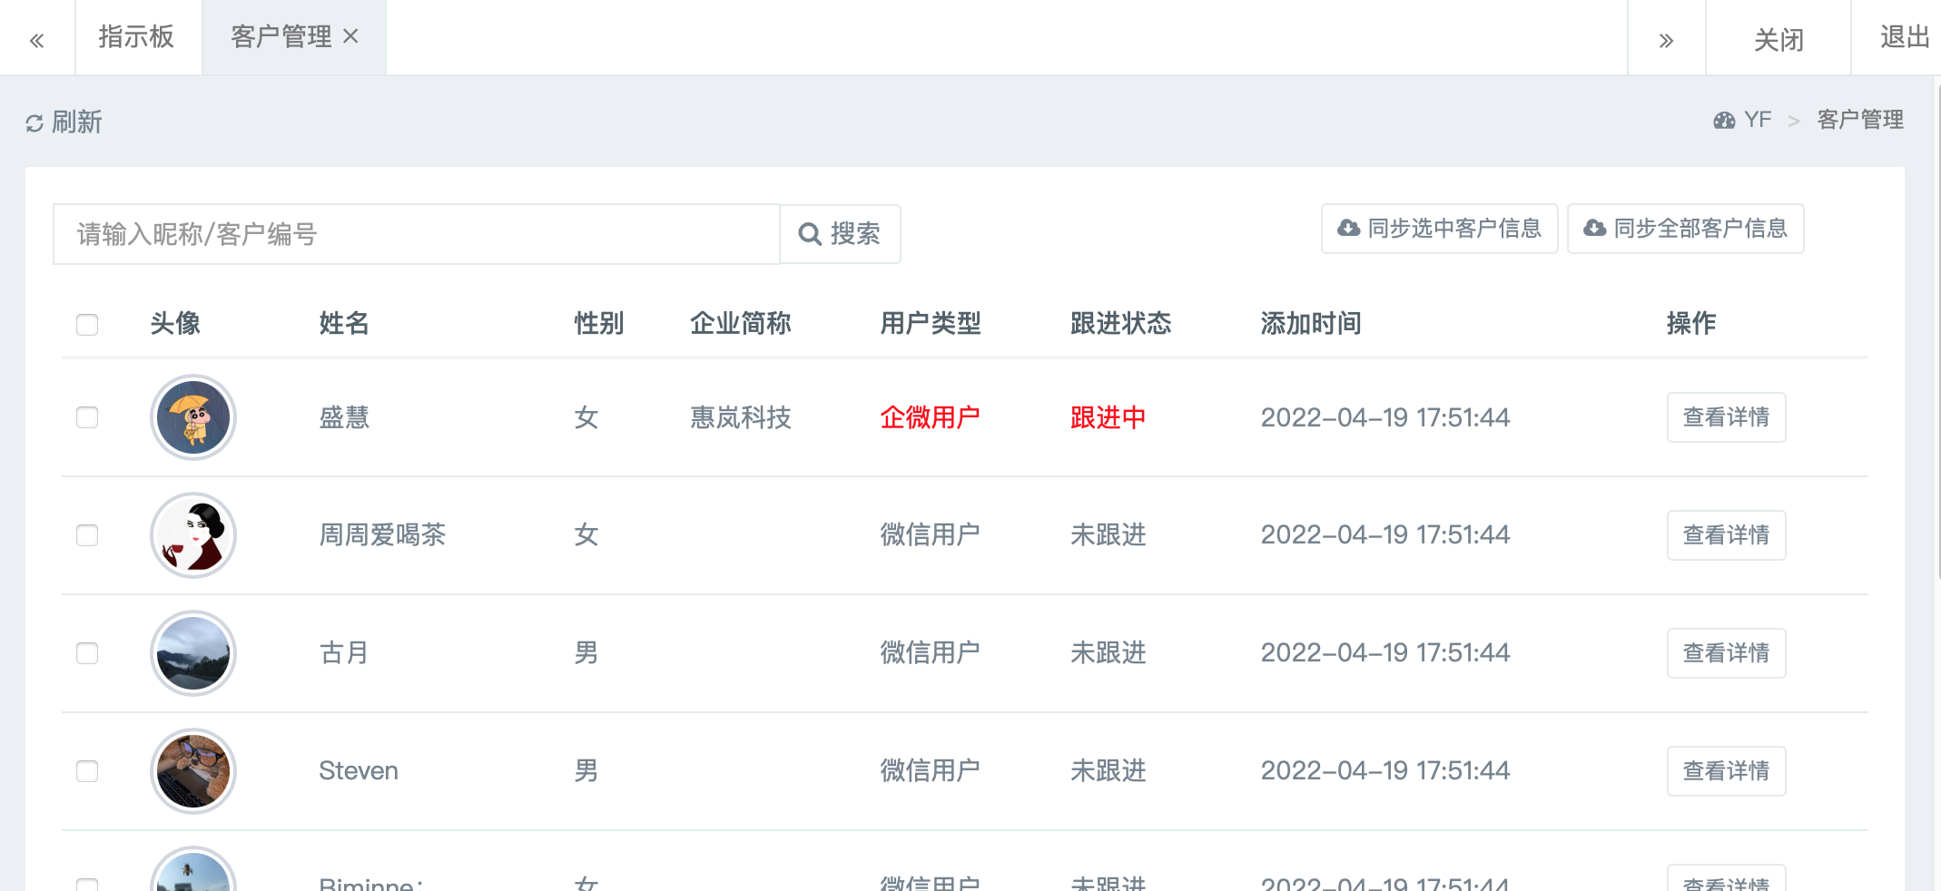Click 同步选中客户信息 cloud sync button
This screenshot has width=1941, height=891.
tap(1439, 229)
